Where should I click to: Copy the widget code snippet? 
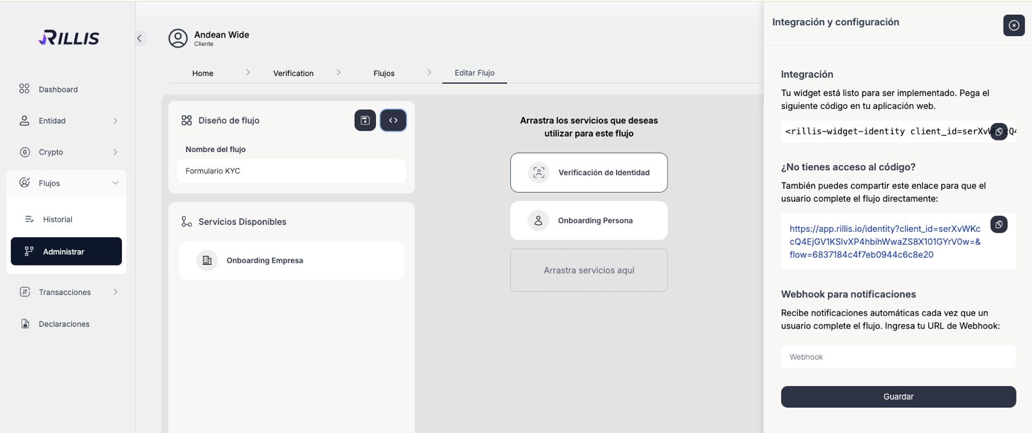999,131
